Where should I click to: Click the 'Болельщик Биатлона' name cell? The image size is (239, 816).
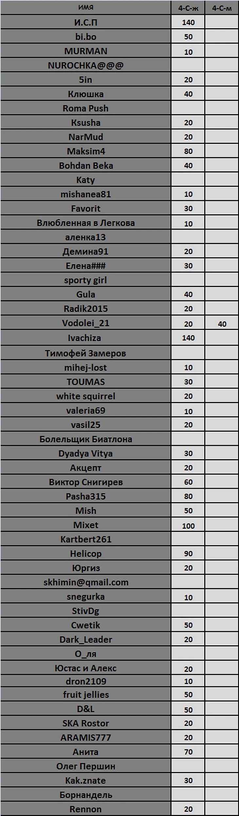coord(85,439)
